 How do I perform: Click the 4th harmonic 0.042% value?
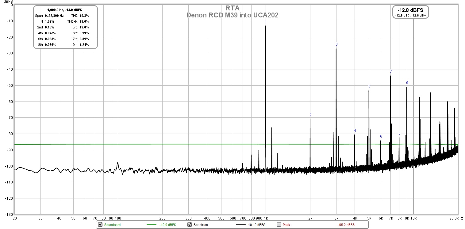click(x=50, y=33)
